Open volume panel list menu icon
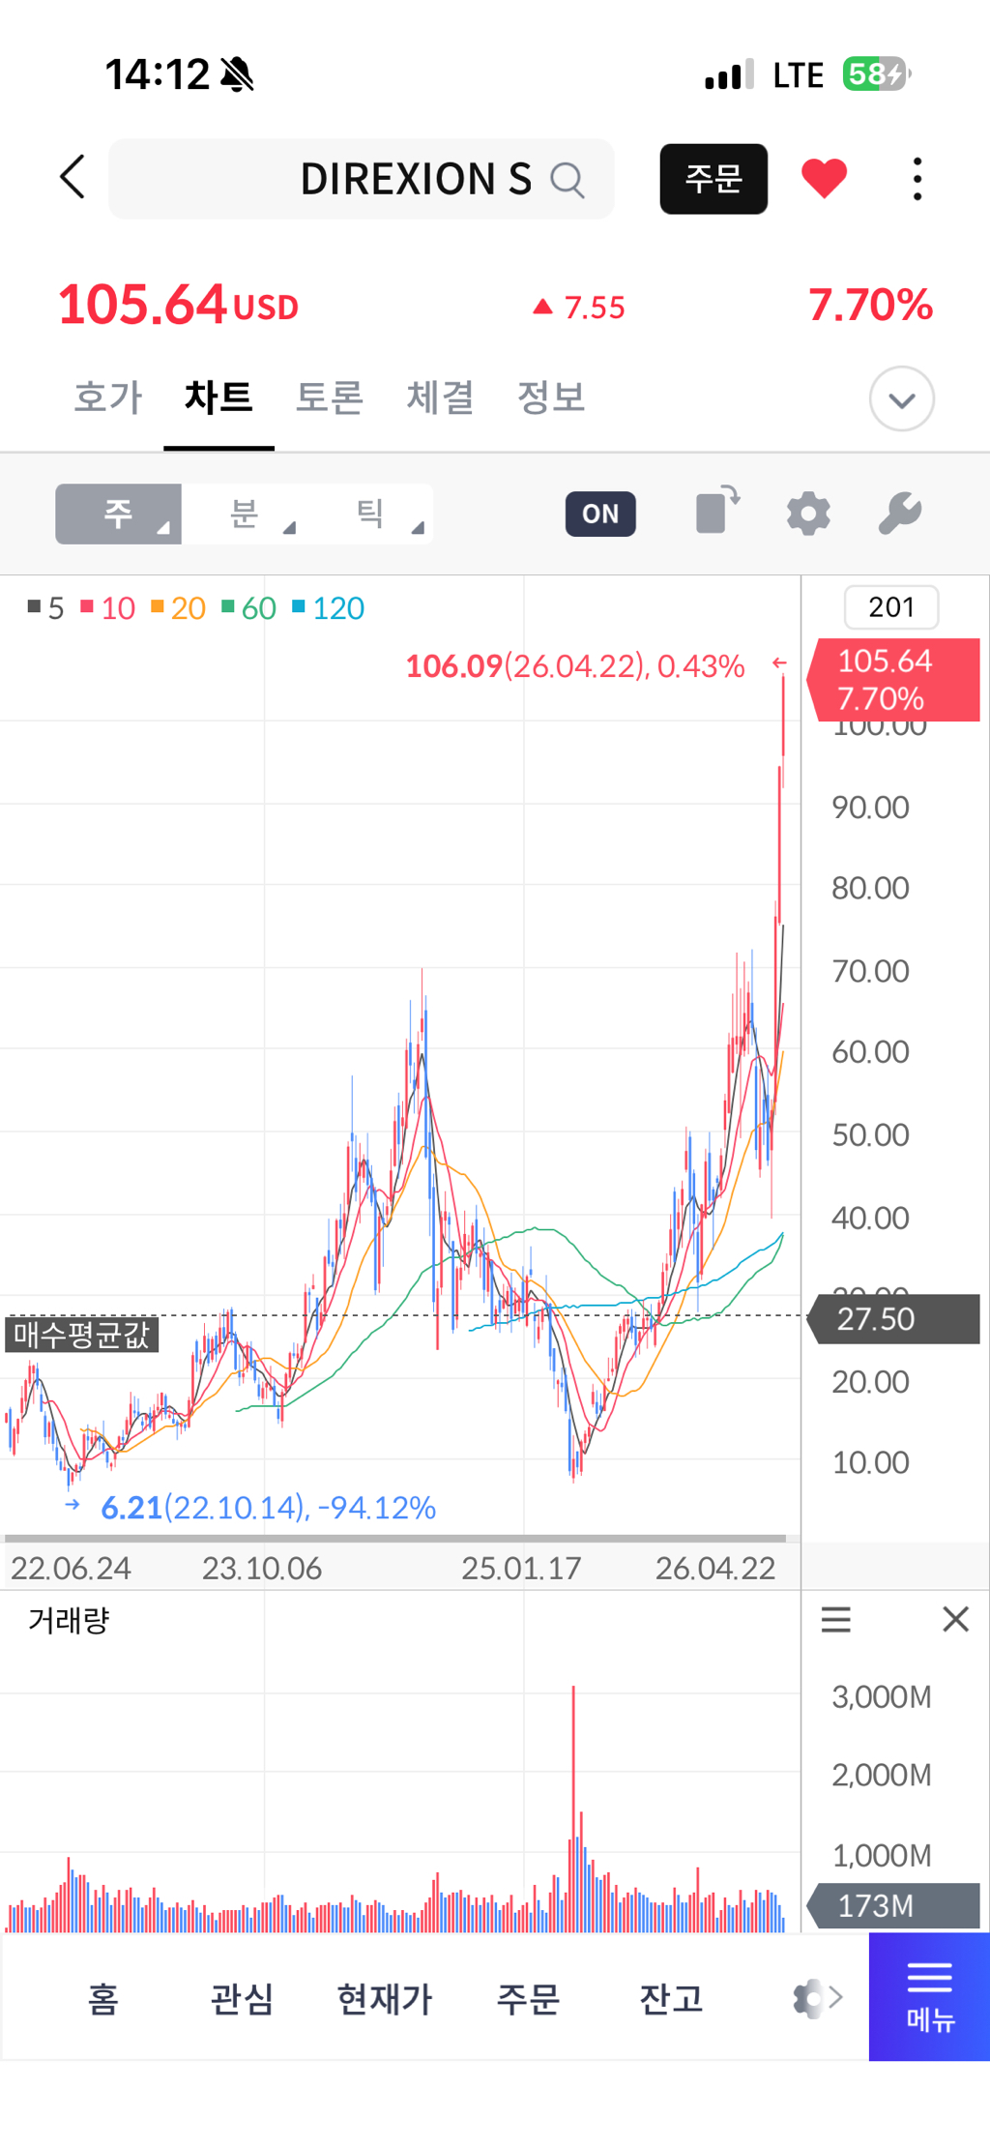 [836, 1619]
